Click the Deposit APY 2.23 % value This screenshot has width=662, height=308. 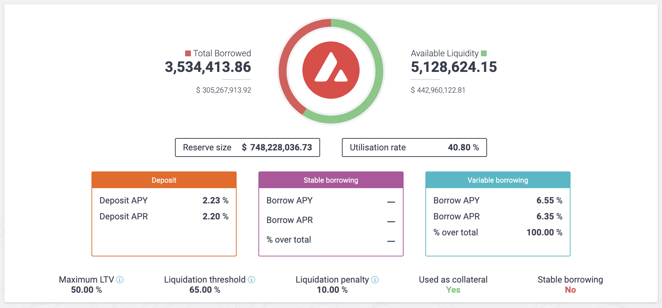click(x=216, y=200)
